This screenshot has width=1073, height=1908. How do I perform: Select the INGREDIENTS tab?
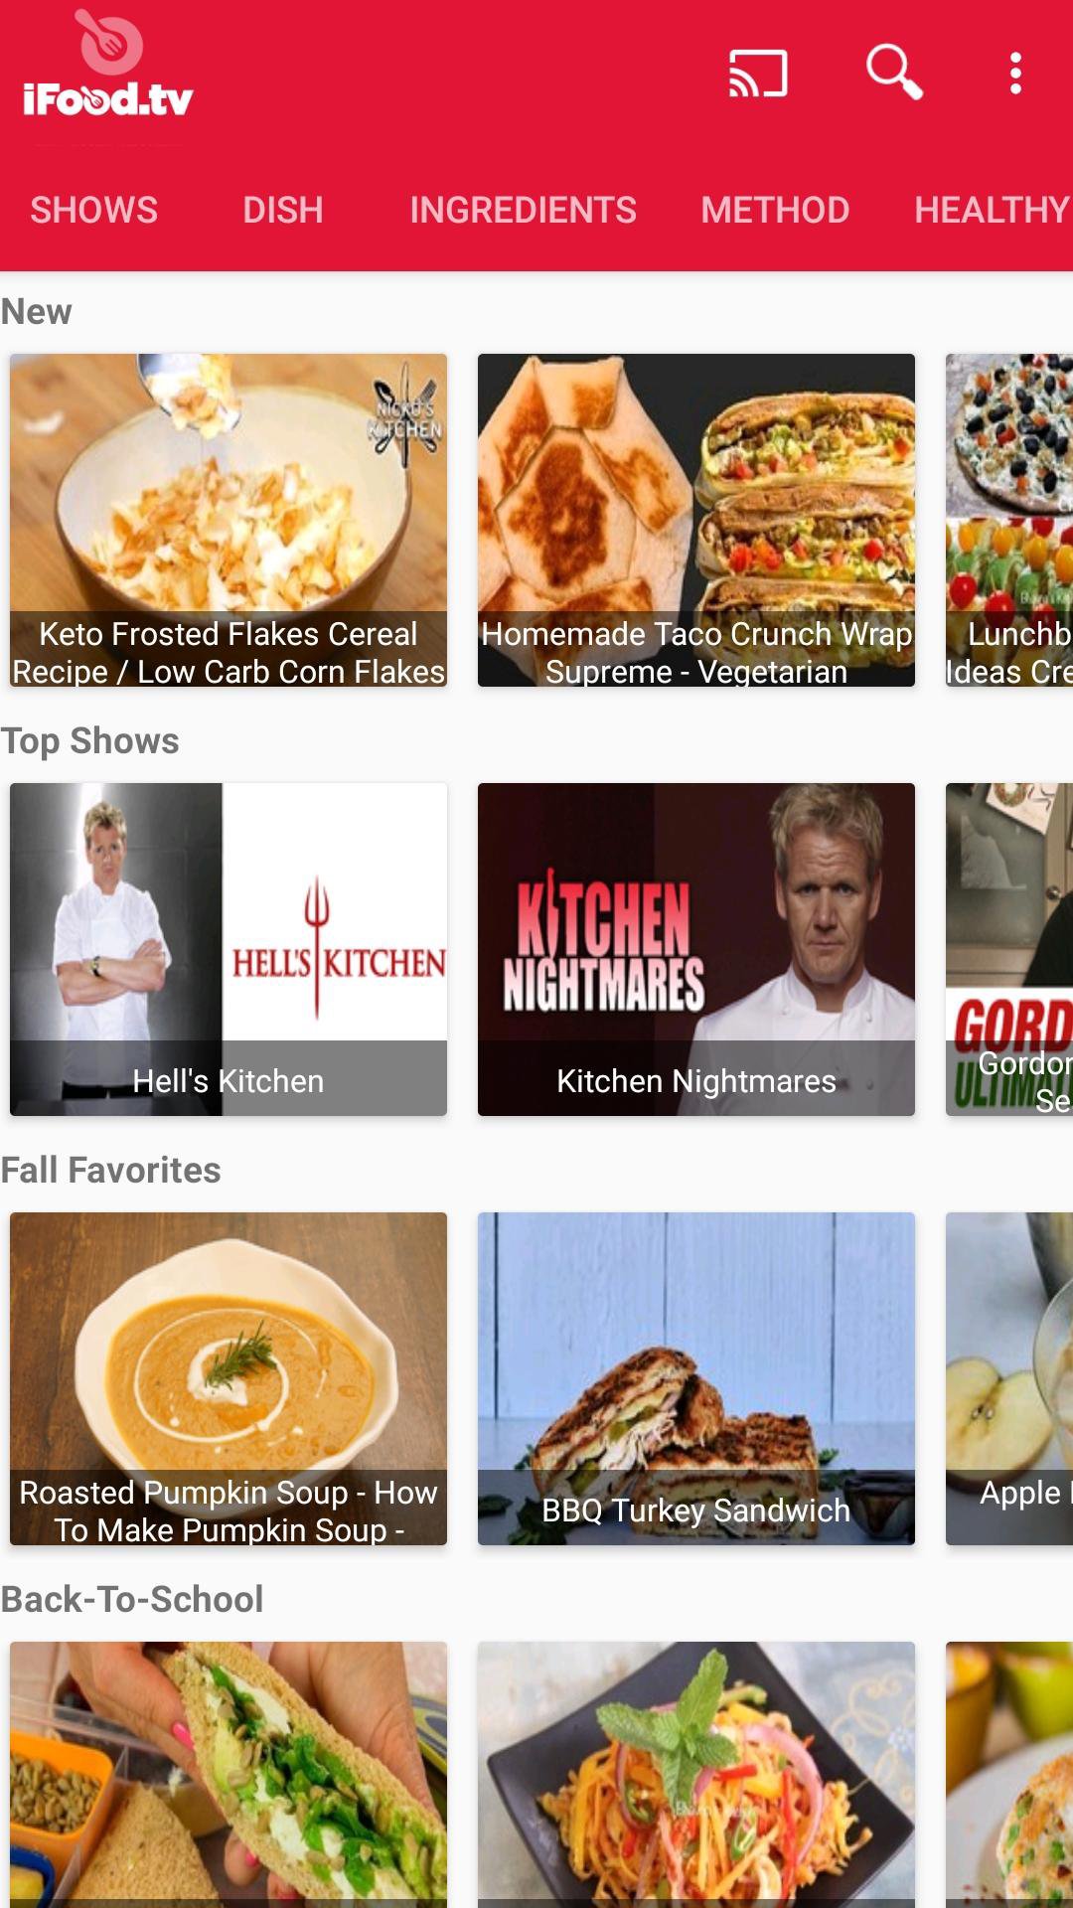click(x=524, y=210)
